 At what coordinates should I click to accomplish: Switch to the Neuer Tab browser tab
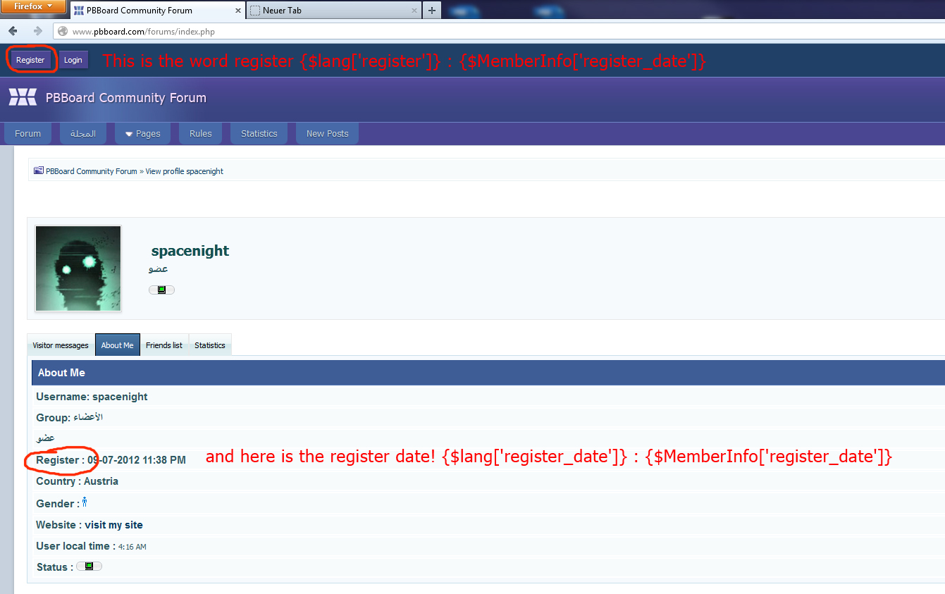335,11
